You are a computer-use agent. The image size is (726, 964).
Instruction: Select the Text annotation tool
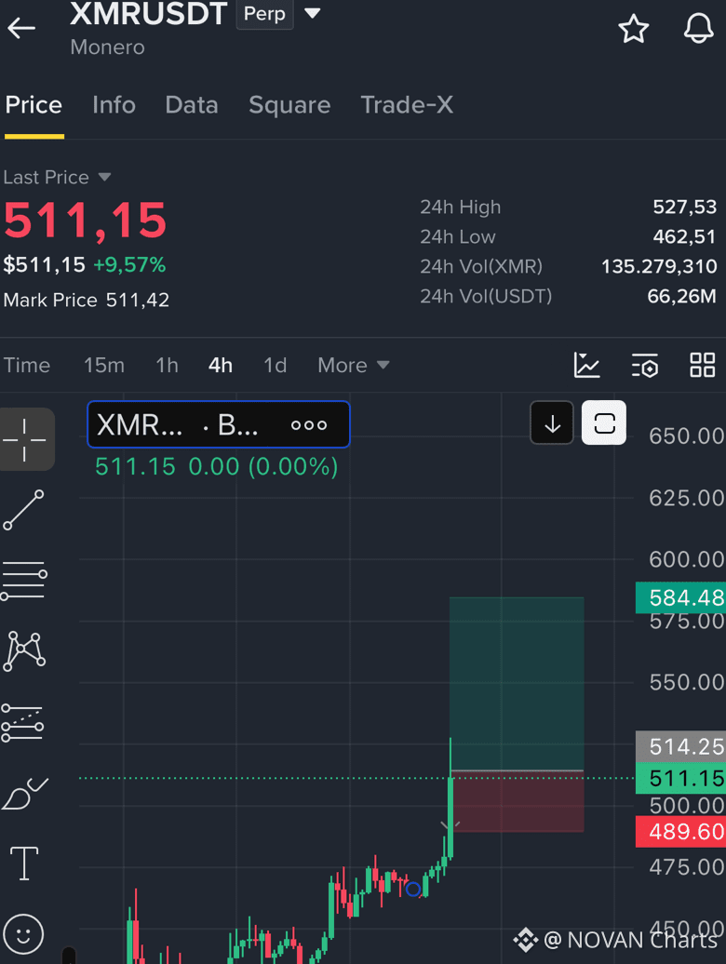(x=24, y=864)
